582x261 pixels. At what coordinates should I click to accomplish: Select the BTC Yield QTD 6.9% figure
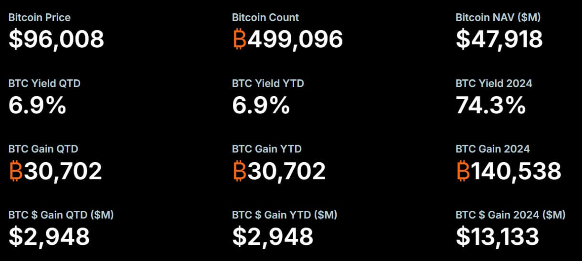[x=37, y=105]
